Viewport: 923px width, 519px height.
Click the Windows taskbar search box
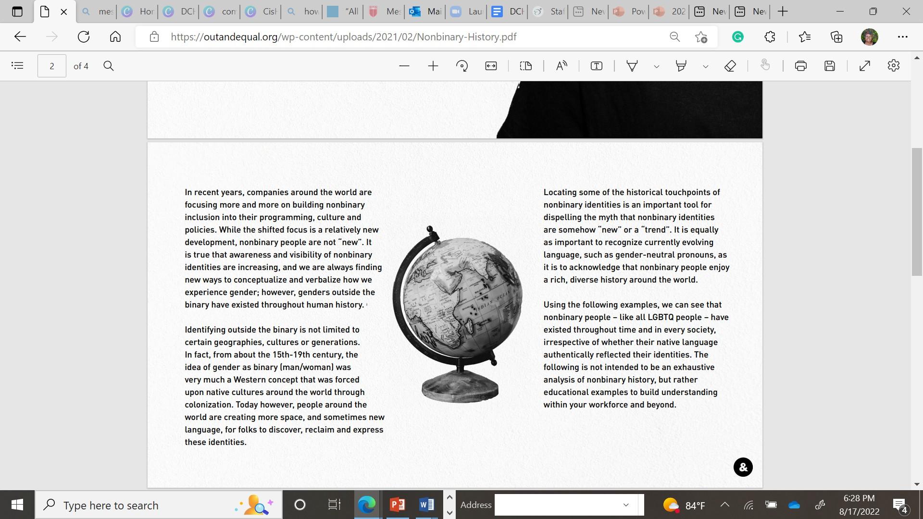(159, 505)
